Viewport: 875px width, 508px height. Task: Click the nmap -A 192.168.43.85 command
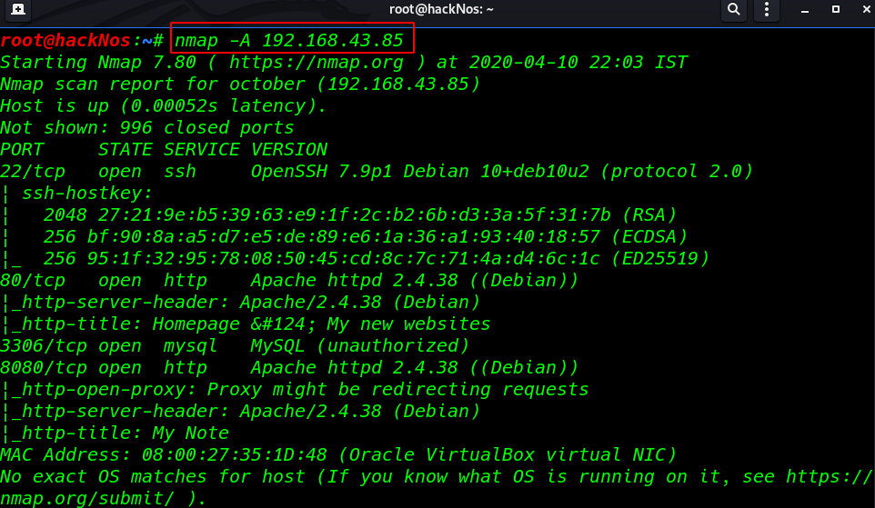(x=289, y=40)
